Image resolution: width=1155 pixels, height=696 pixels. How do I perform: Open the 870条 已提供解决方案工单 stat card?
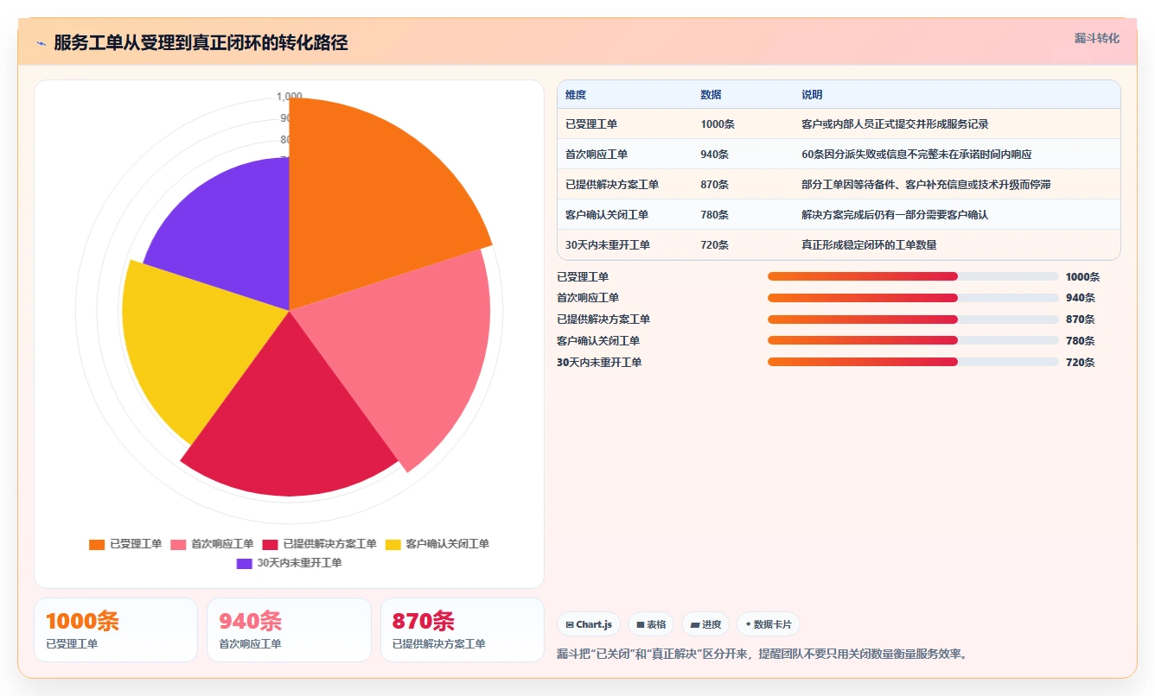click(463, 630)
